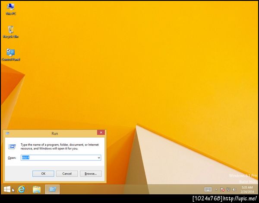Click the Run dialog title bar icon
Viewport: 259px width, 203px height.
[8, 133]
